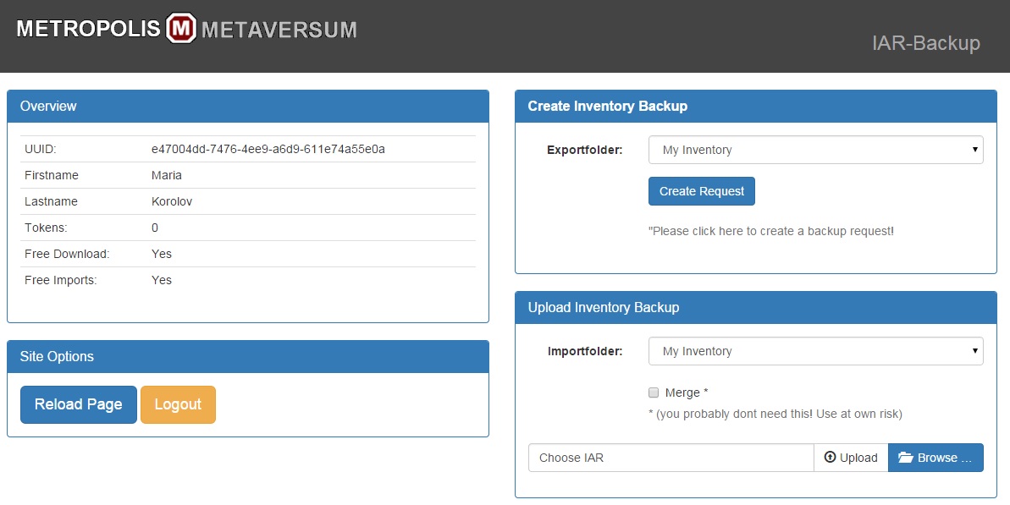Viewport: 1010px width, 505px height.
Task: Click the Free Download row value Yes
Action: (x=162, y=254)
